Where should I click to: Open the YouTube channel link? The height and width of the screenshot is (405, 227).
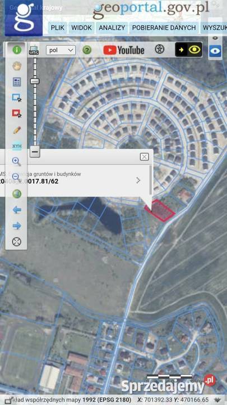click(124, 50)
